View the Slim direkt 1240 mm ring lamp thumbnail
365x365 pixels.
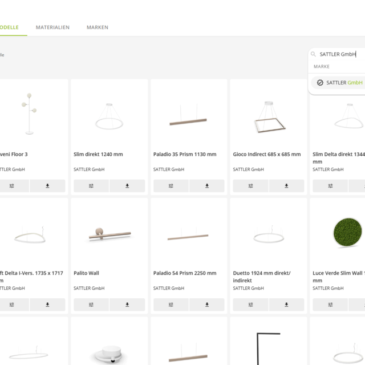109,116
